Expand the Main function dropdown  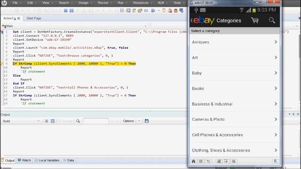(x=146, y=26)
